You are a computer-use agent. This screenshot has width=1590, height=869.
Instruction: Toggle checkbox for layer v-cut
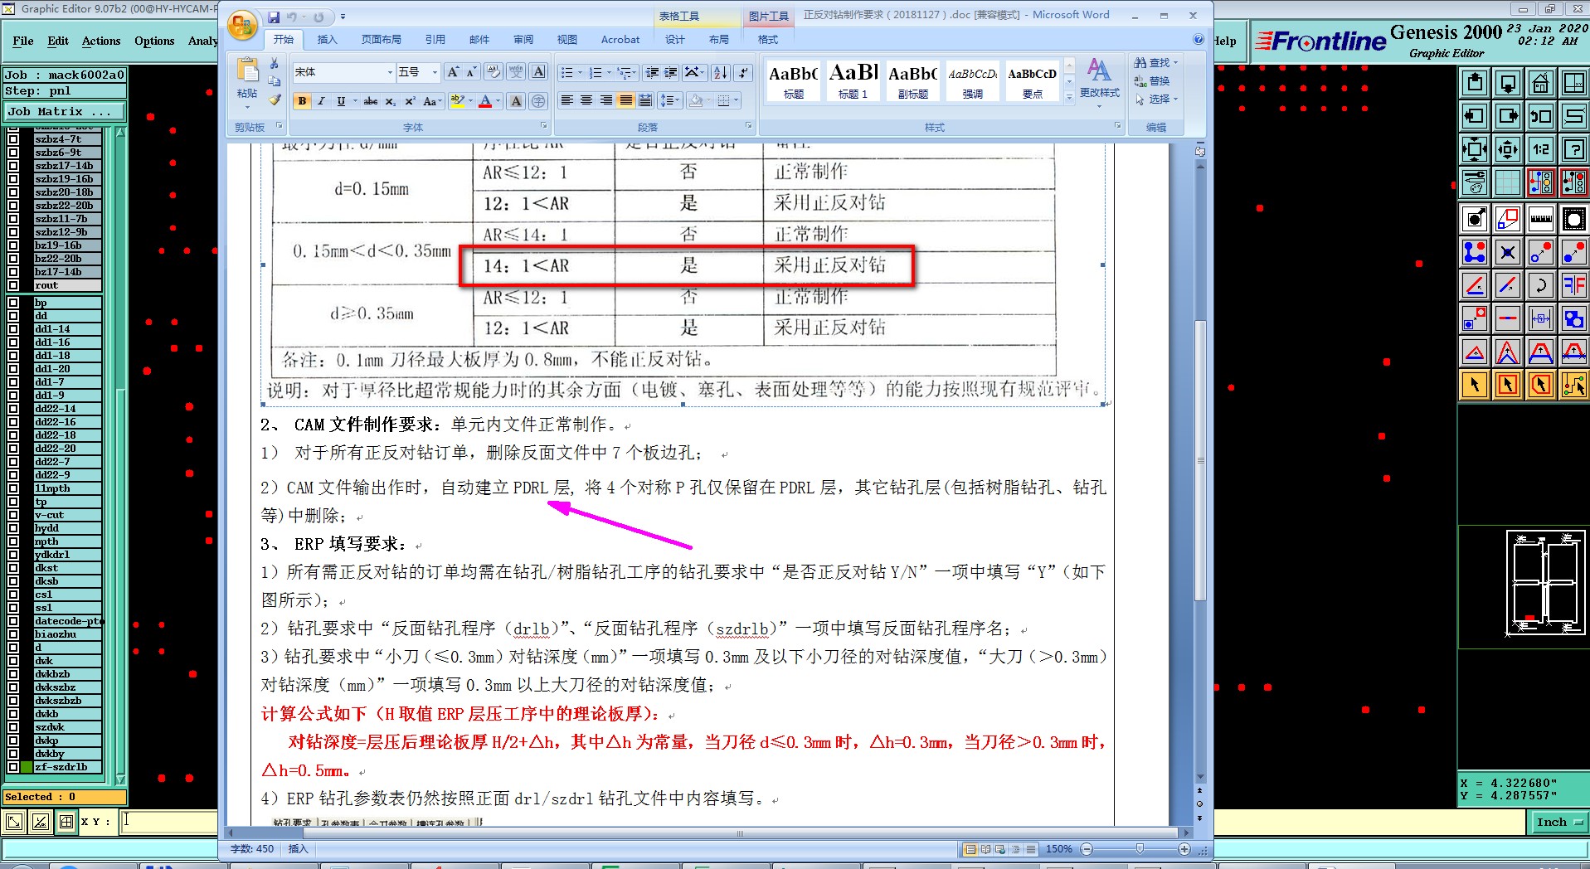point(12,515)
